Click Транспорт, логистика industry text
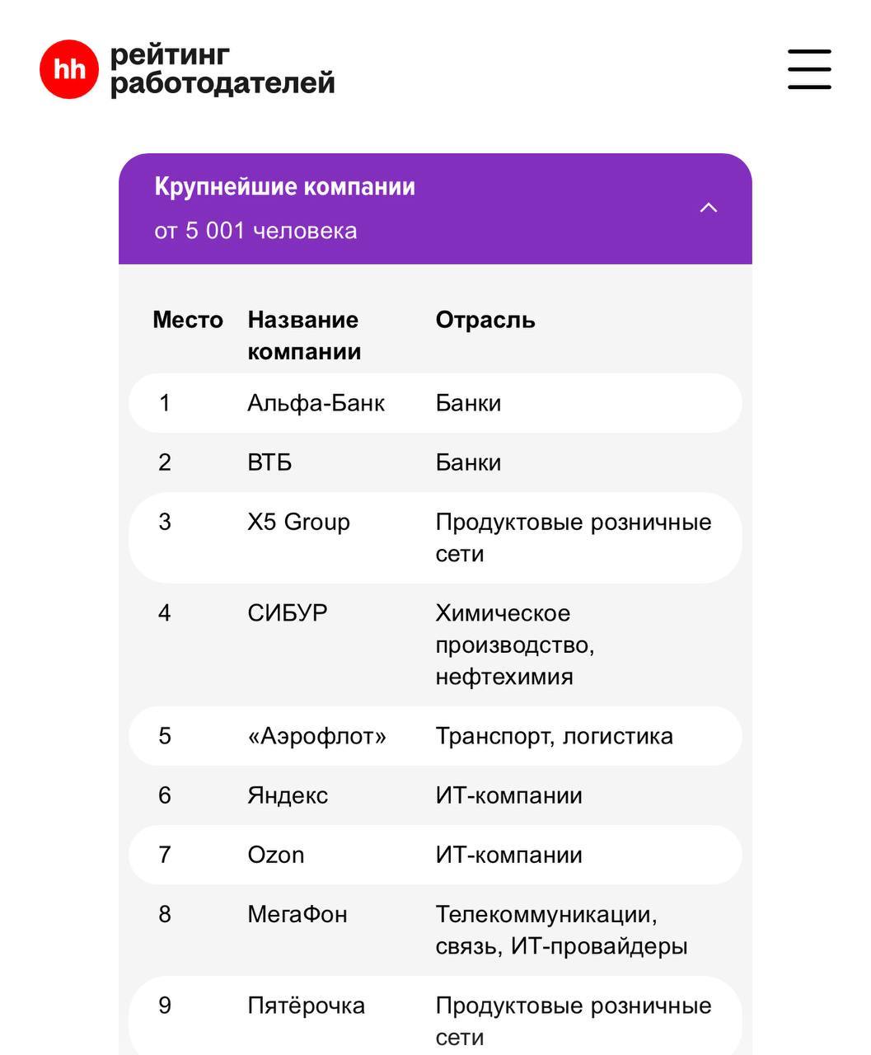871x1055 pixels. (x=554, y=736)
